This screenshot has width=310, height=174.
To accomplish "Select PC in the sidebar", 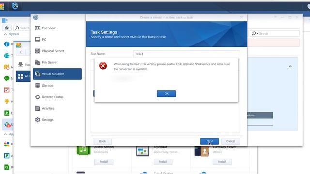I will click(57, 40).
